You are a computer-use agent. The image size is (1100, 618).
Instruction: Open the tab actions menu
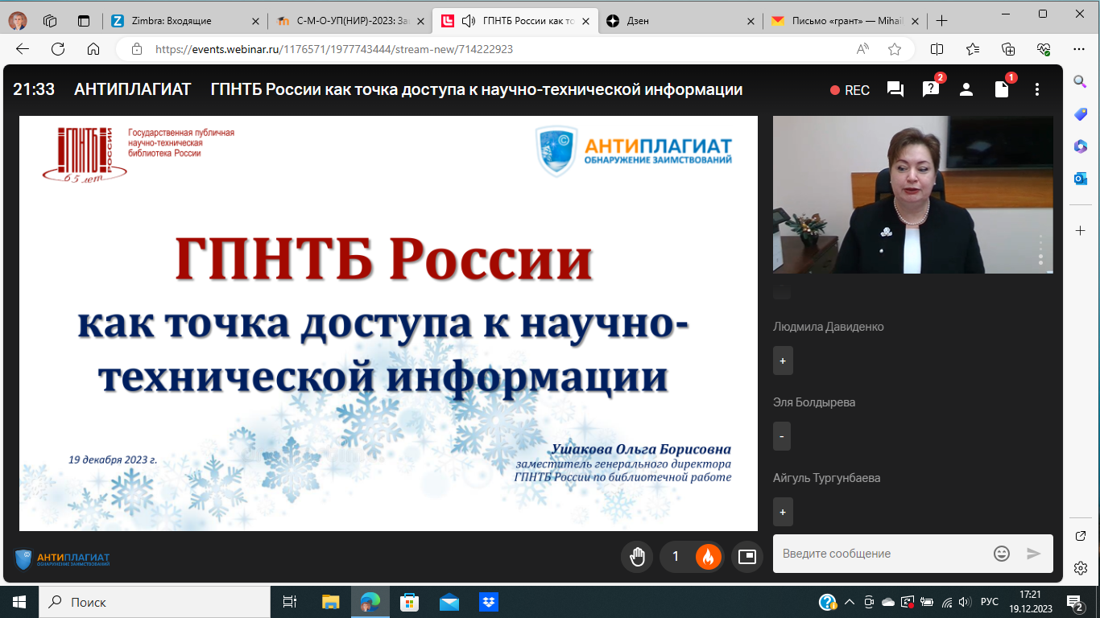tap(84, 21)
